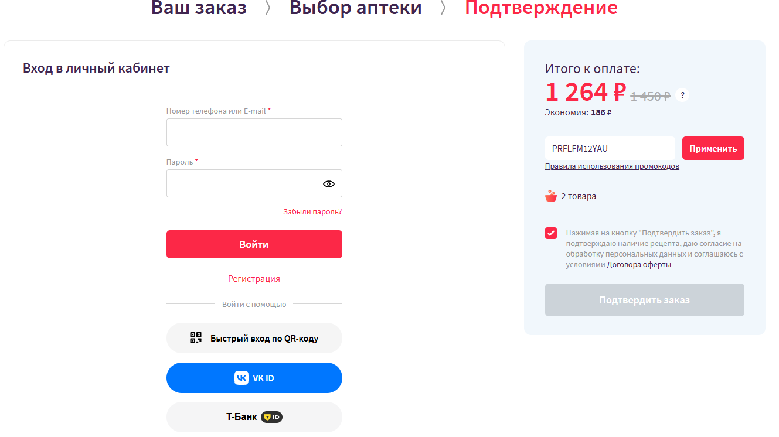Click the QR code icon
Screen dimensions: 779x437
pos(196,338)
